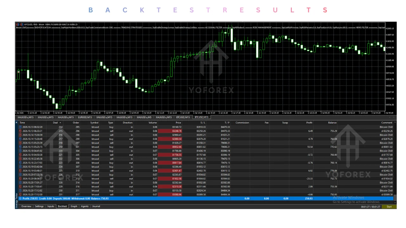The image size is (406, 228).
Task: Click the sell deal icon for deal 218
Action: [x=21, y=143]
